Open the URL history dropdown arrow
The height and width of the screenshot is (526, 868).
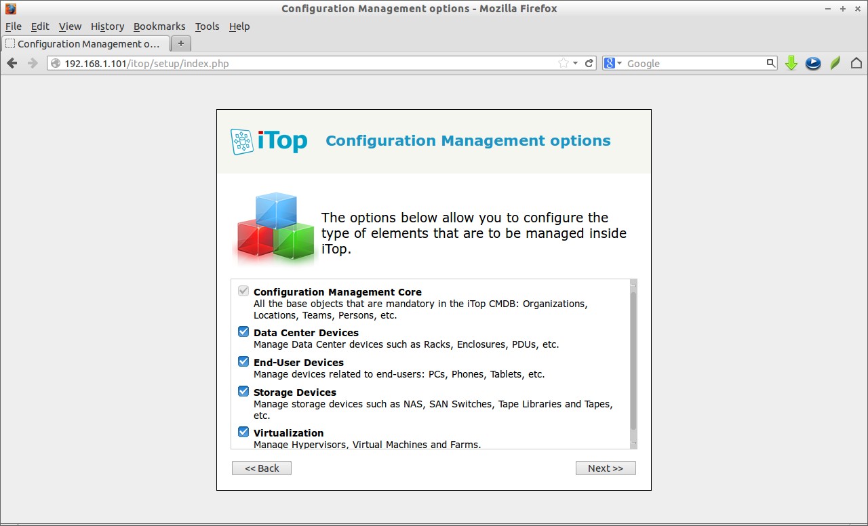pyautogui.click(x=576, y=63)
